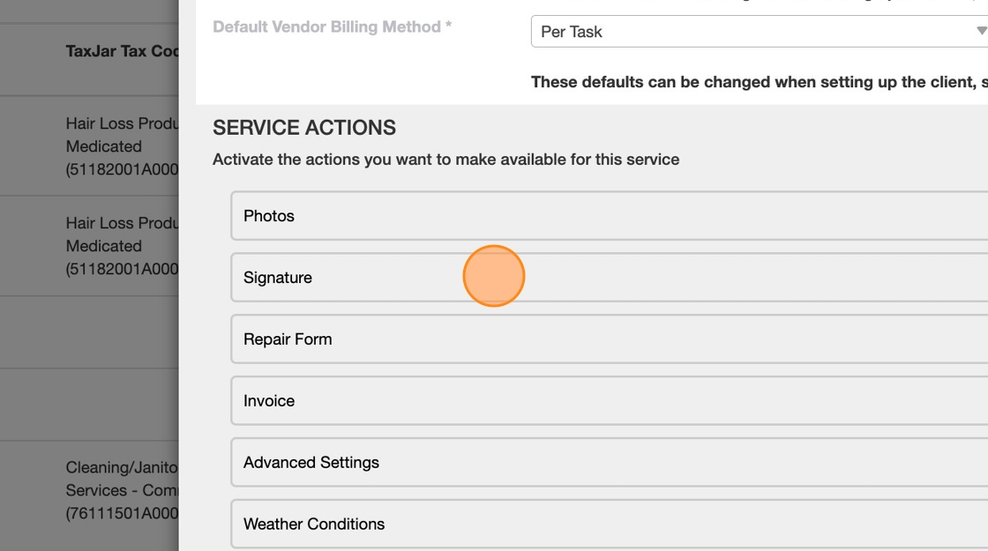Image resolution: width=988 pixels, height=551 pixels.
Task: Click the arrow on the Per Task dropdown
Action: coord(980,32)
